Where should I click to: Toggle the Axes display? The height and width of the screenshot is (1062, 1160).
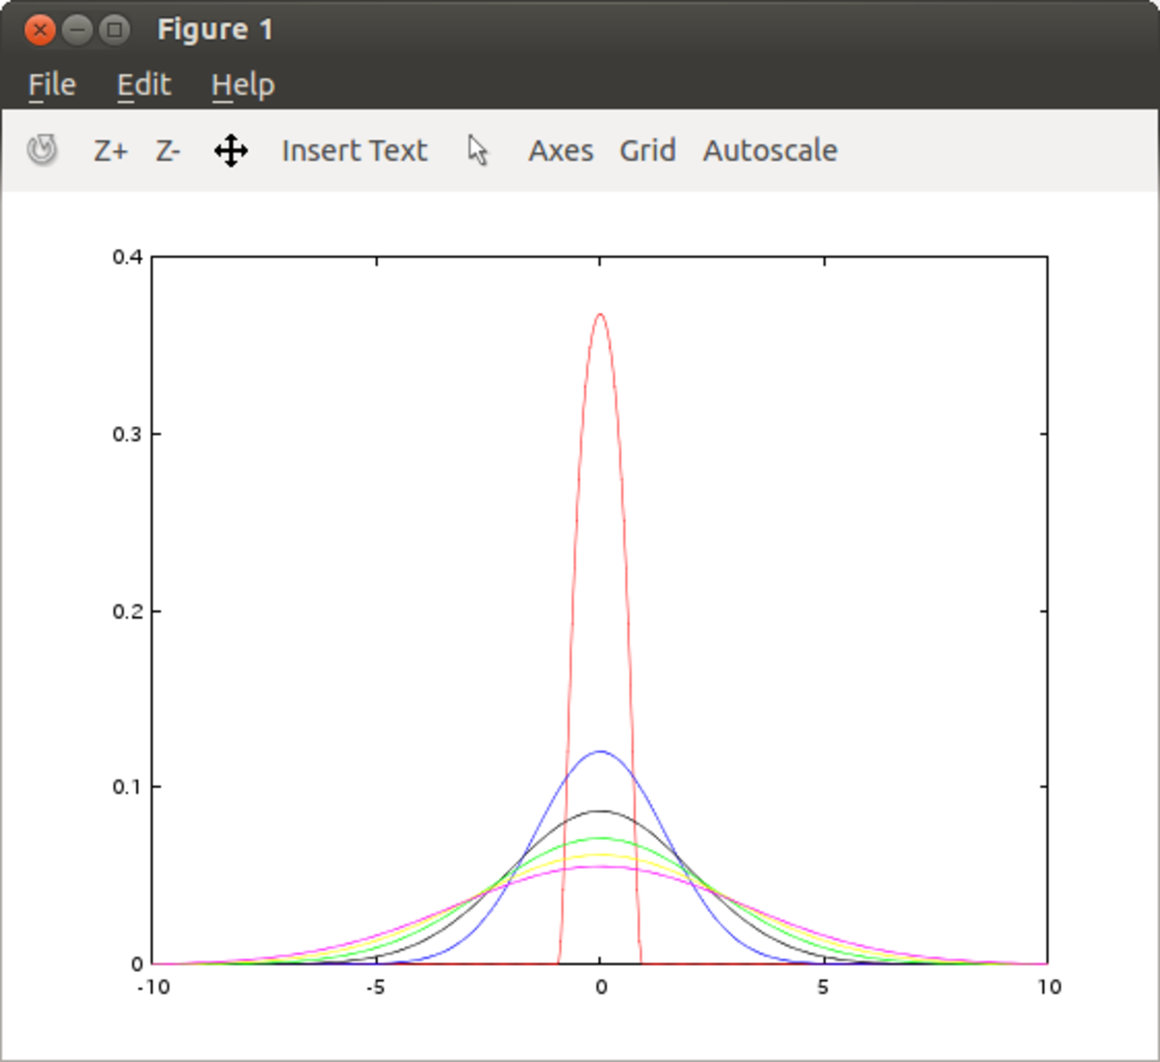pyautogui.click(x=560, y=151)
